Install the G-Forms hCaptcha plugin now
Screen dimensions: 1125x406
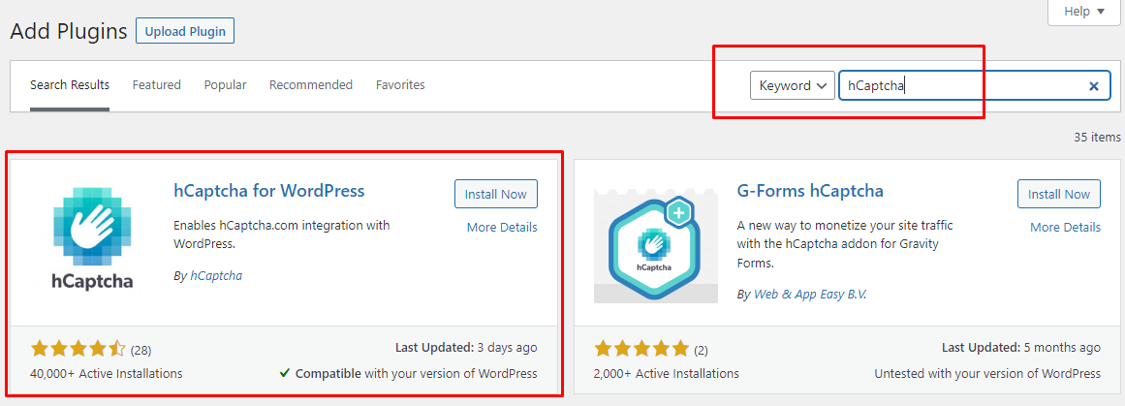[x=1059, y=194]
